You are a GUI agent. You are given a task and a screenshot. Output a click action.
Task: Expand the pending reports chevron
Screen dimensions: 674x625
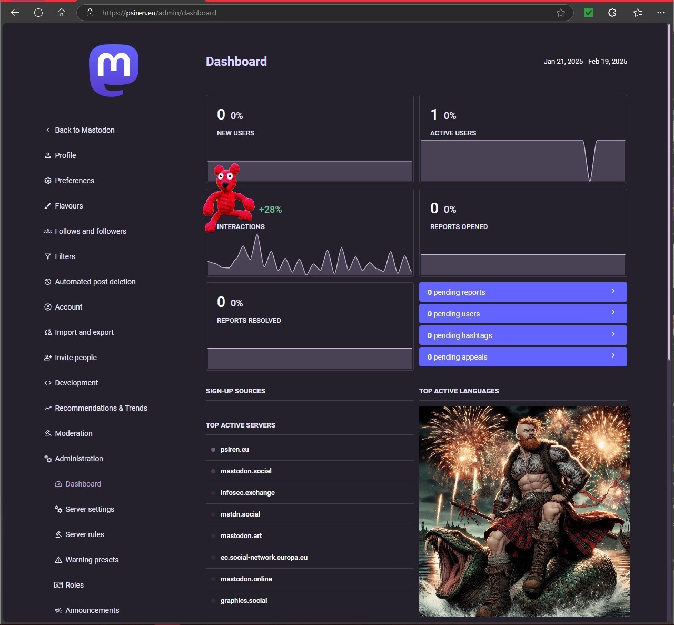(613, 291)
